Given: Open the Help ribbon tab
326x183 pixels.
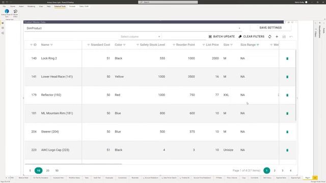Looking at the screenshot, I should [49, 7].
